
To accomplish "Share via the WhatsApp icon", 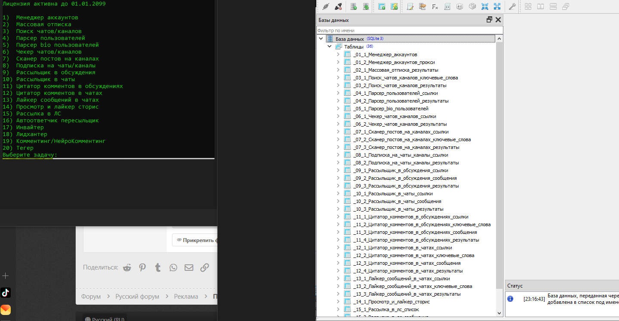I will 173,267.
